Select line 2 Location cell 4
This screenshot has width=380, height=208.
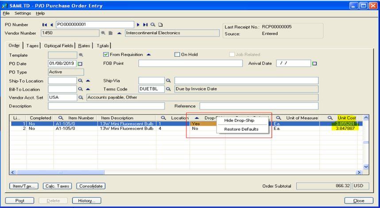[x=173, y=129]
